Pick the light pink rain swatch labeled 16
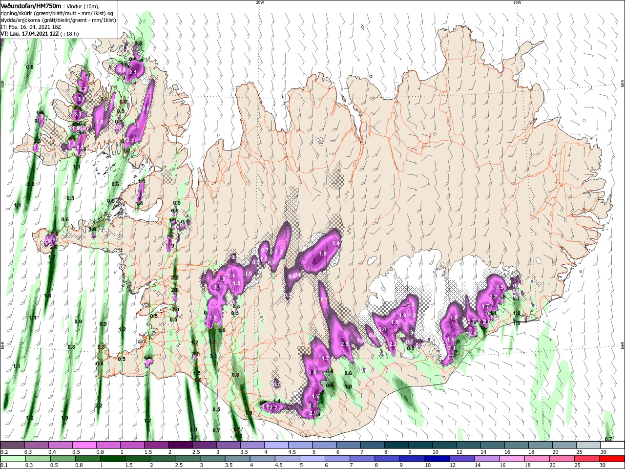Image resolution: width=625 pixels, height=469 pixels. (x=512, y=459)
